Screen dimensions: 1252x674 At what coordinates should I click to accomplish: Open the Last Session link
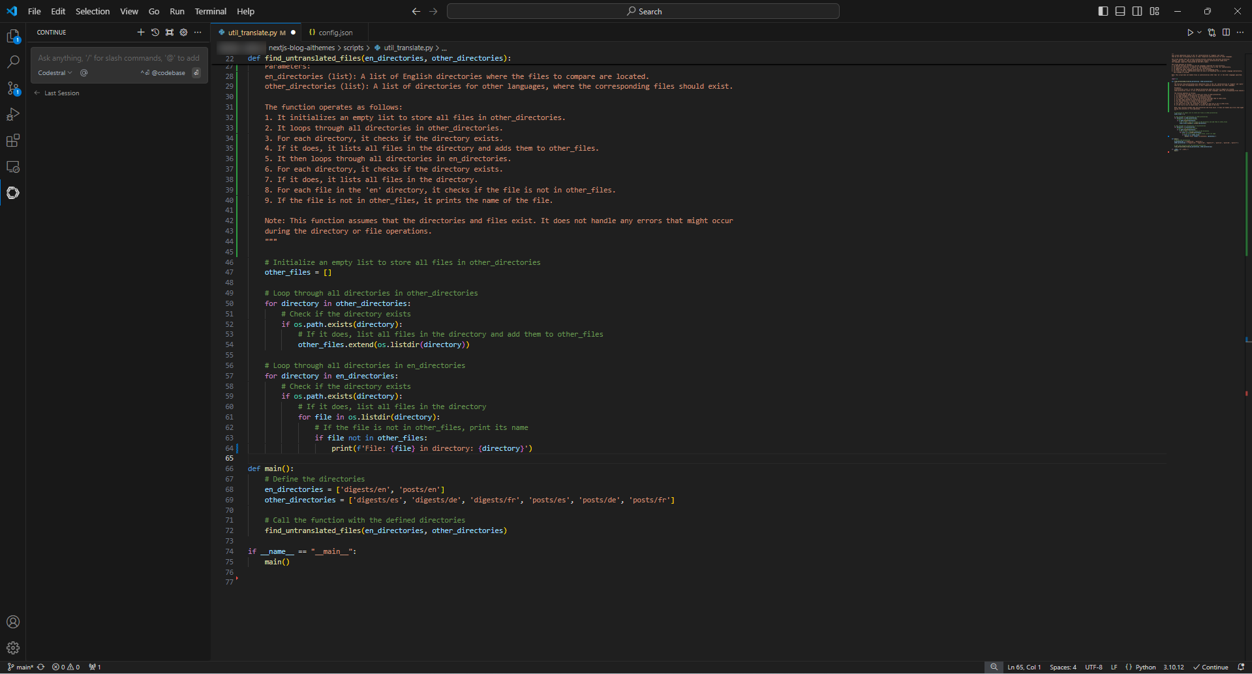[x=57, y=93]
